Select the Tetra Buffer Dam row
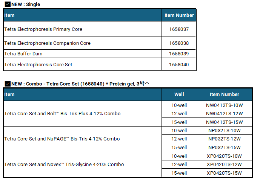This screenshot has height=180, width=257. [x=100, y=53]
